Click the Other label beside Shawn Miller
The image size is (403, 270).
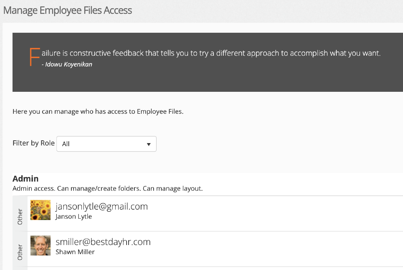[x=20, y=252]
